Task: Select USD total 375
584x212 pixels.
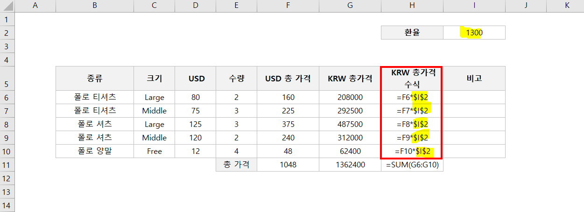Action: [x=288, y=124]
